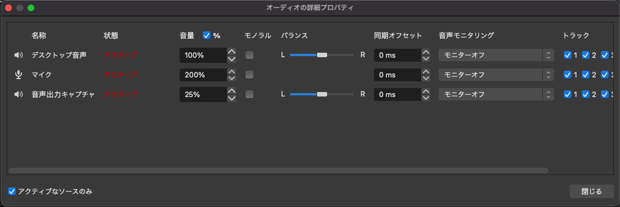Viewport: 620px width, 207px height.
Task: Toggle the 音量 percent checkbox
Action: click(x=207, y=35)
